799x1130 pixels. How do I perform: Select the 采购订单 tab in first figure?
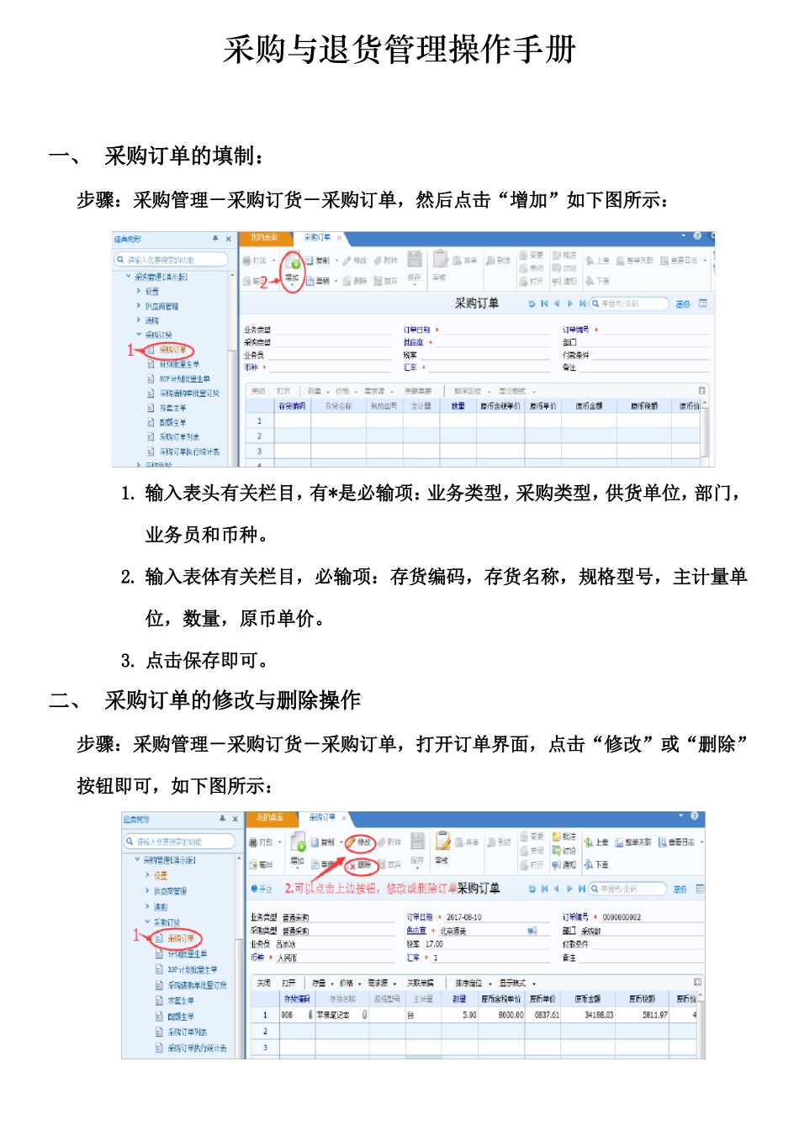pos(317,238)
